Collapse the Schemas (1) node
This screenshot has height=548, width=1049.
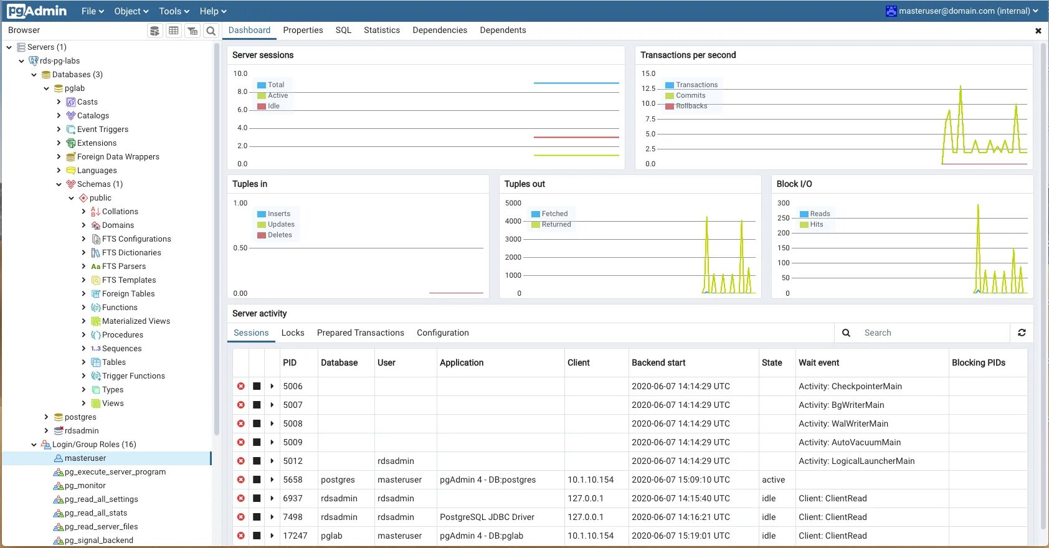(59, 184)
